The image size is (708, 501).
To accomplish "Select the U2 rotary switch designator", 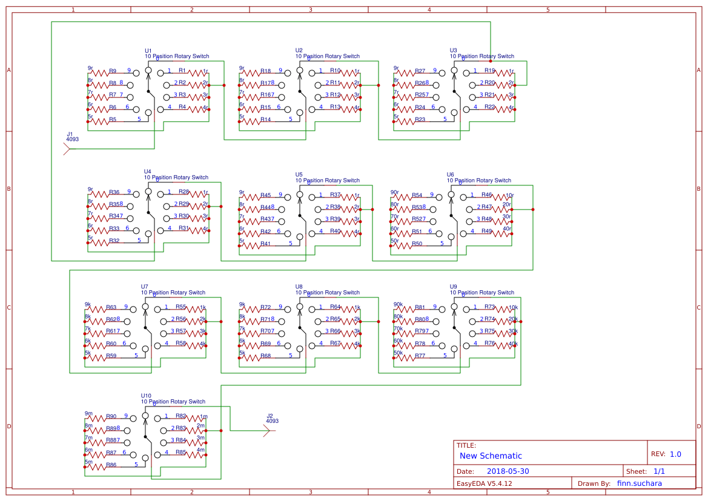I will [299, 51].
